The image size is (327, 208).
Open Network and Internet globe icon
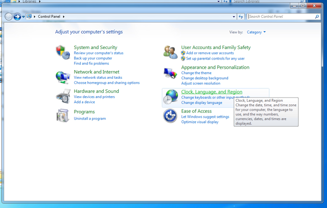63,77
